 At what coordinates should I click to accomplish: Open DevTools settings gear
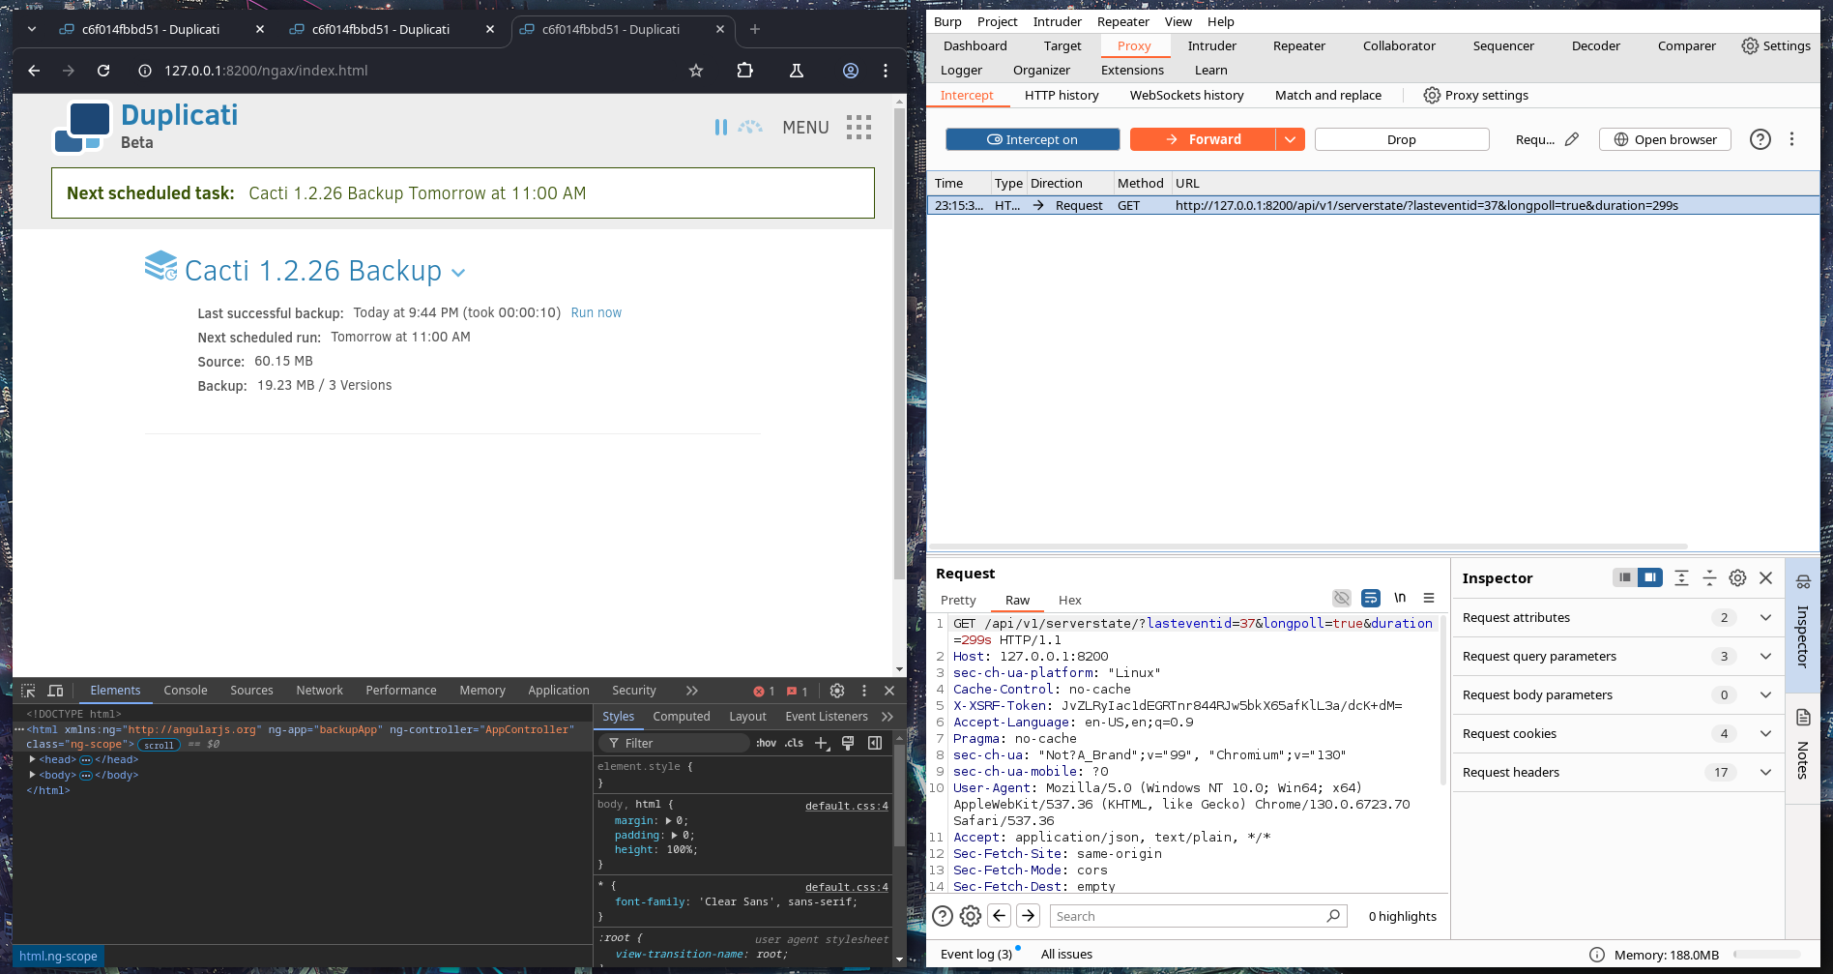(837, 691)
